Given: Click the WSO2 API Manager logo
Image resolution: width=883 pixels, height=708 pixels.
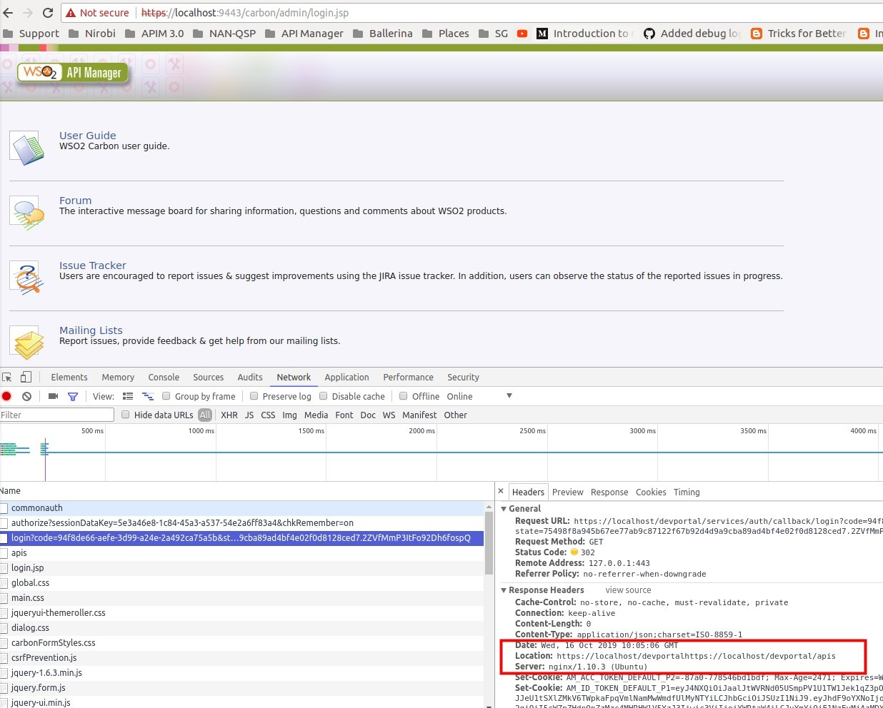Looking at the screenshot, I should [72, 72].
